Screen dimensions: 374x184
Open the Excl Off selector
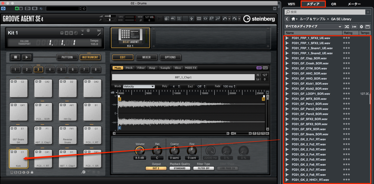coord(201,86)
